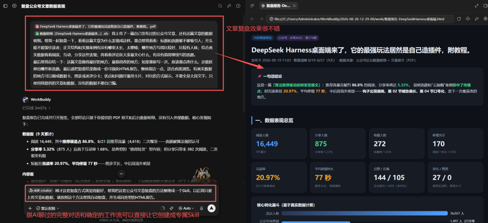The height and width of the screenshot is (223, 488).
Task: Click the microphone voice input icon
Action: pyautogui.click(x=202, y=209)
